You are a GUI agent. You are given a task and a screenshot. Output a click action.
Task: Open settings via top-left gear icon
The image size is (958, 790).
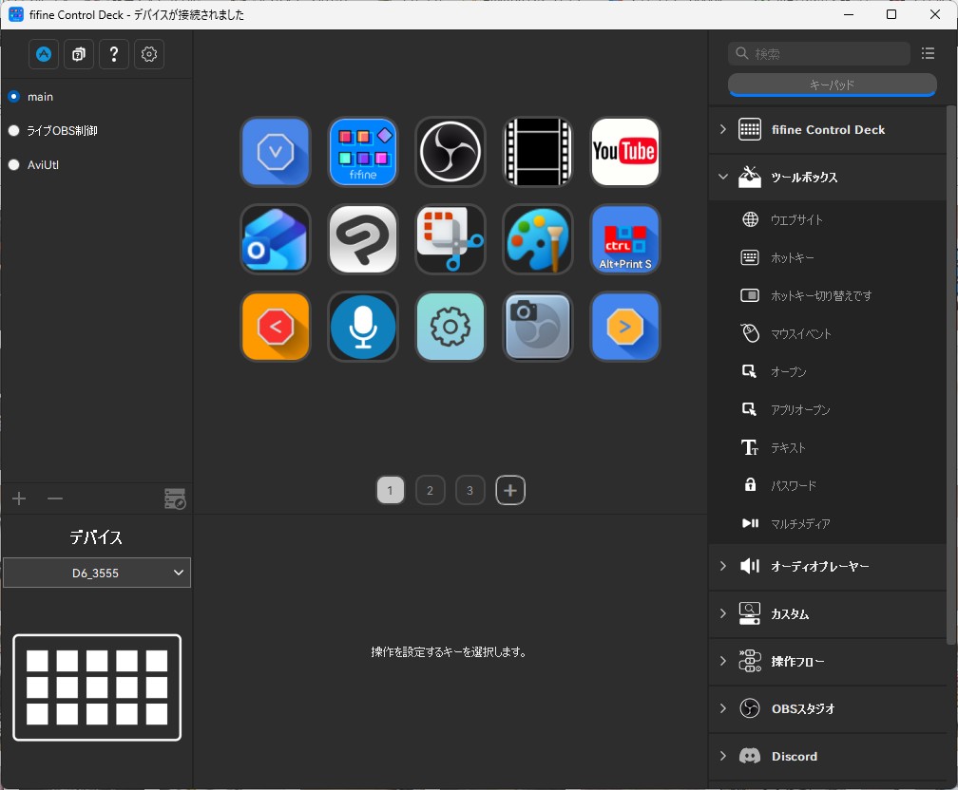pos(149,55)
